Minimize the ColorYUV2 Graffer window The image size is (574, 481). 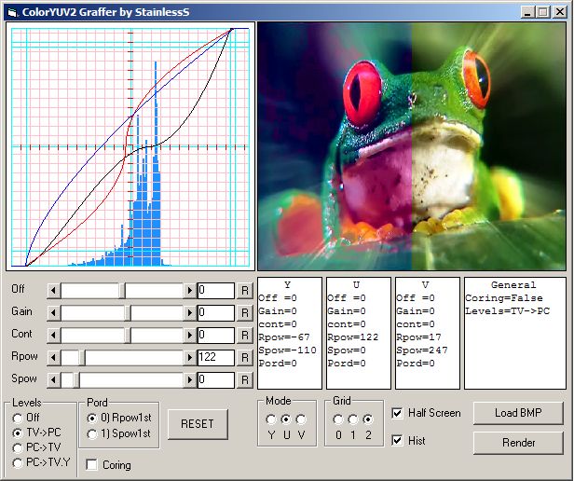point(527,12)
